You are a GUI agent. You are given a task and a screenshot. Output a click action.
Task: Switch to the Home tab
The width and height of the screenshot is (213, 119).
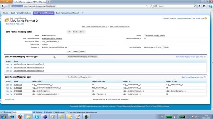pos(6,13)
